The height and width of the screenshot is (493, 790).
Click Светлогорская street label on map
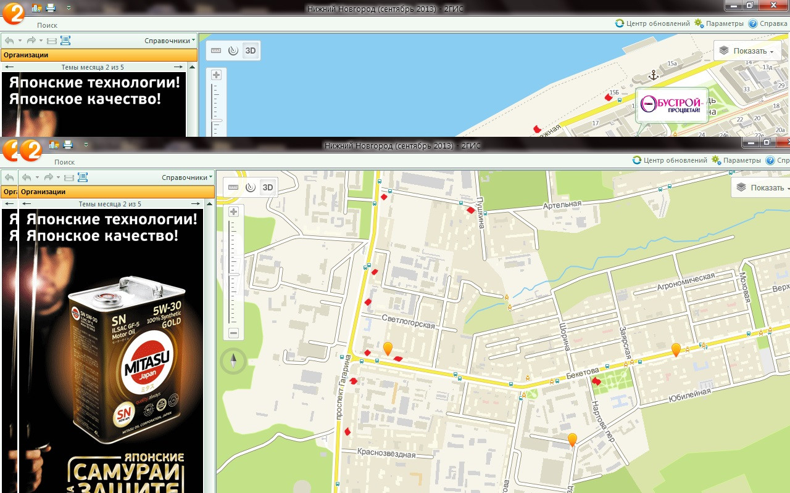(x=409, y=322)
